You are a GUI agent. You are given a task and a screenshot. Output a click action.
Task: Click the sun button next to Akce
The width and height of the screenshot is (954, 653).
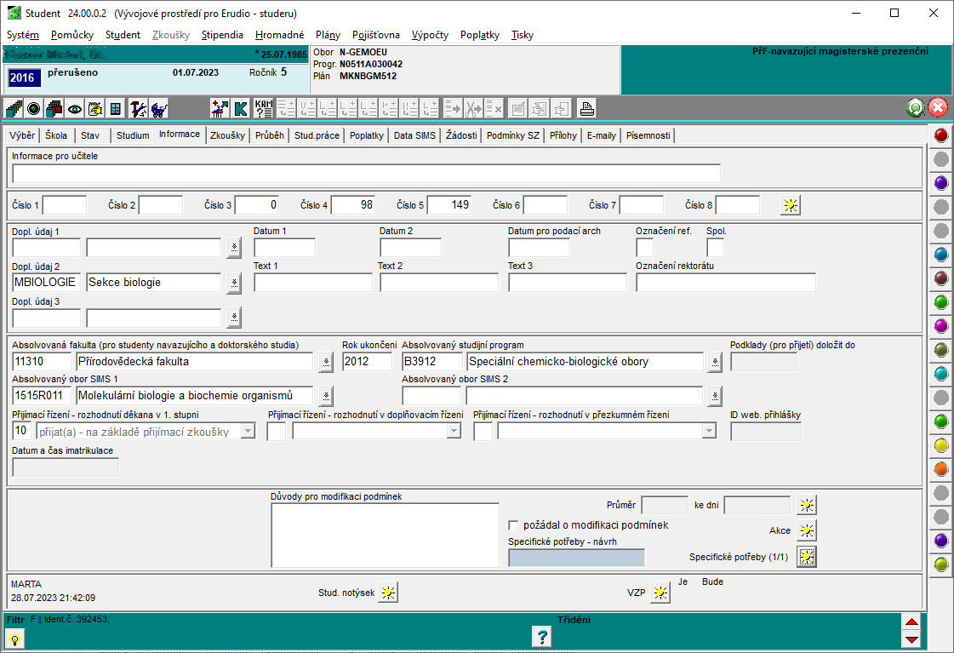click(806, 530)
